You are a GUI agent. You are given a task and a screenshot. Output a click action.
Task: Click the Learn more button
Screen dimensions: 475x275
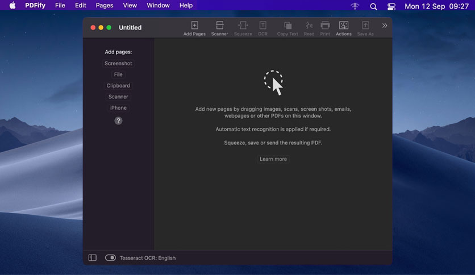pyautogui.click(x=273, y=159)
